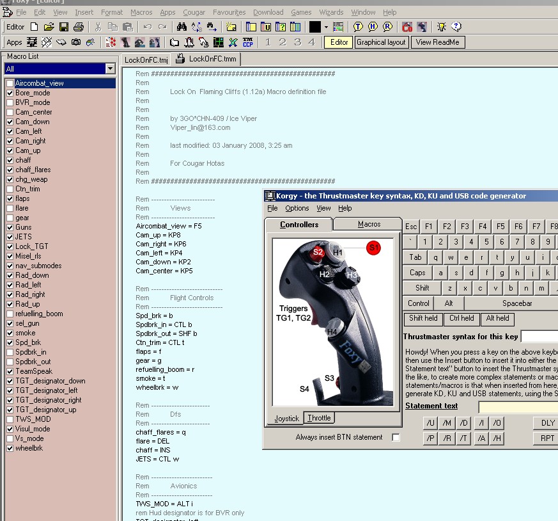Click the binoculars Find icon
Screen dimensions: 558x521
tap(181, 27)
